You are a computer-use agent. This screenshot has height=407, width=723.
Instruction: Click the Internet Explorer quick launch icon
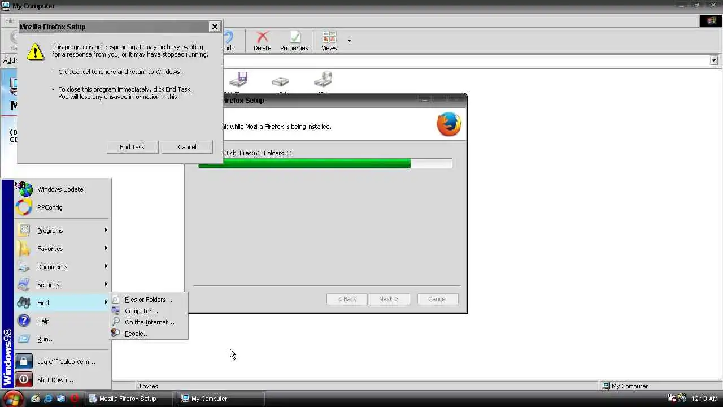(x=48, y=399)
